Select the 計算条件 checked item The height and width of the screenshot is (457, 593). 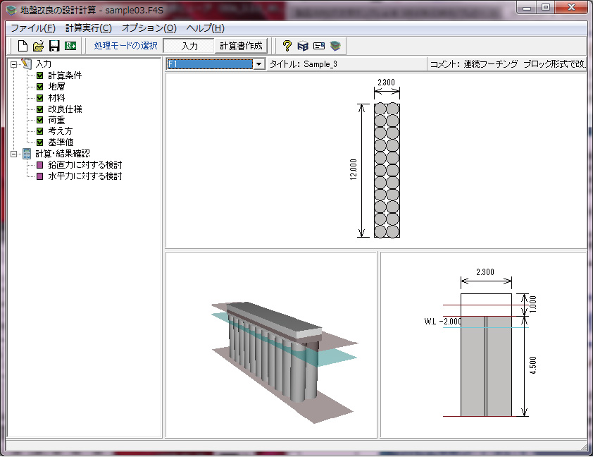click(x=65, y=75)
